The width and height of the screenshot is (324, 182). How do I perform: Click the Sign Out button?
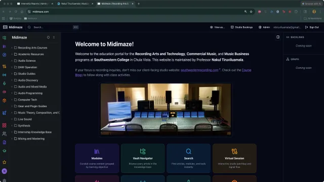[312, 27]
